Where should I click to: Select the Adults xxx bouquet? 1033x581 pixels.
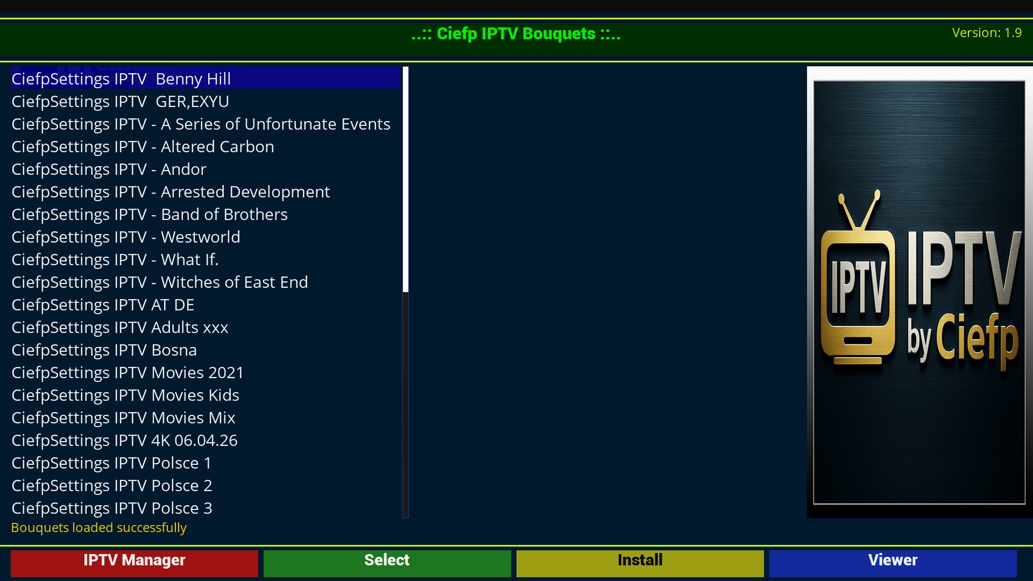205,327
